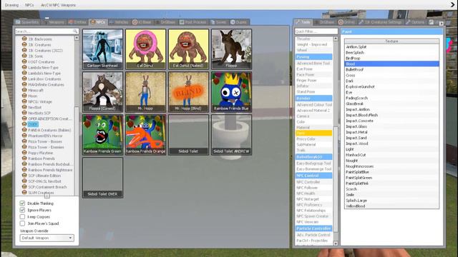Enable the Keep Corpses checkbox

22,216
